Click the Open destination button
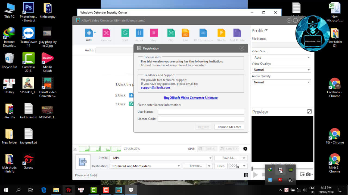 (x=221, y=166)
